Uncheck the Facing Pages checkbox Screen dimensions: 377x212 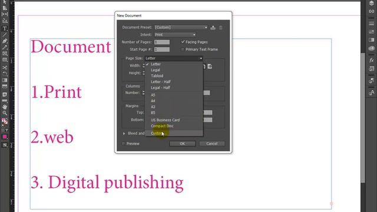183,42
